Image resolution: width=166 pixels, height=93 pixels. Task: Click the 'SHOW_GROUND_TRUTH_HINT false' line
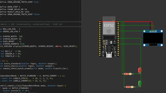pyautogui.click(x=20, y=14)
